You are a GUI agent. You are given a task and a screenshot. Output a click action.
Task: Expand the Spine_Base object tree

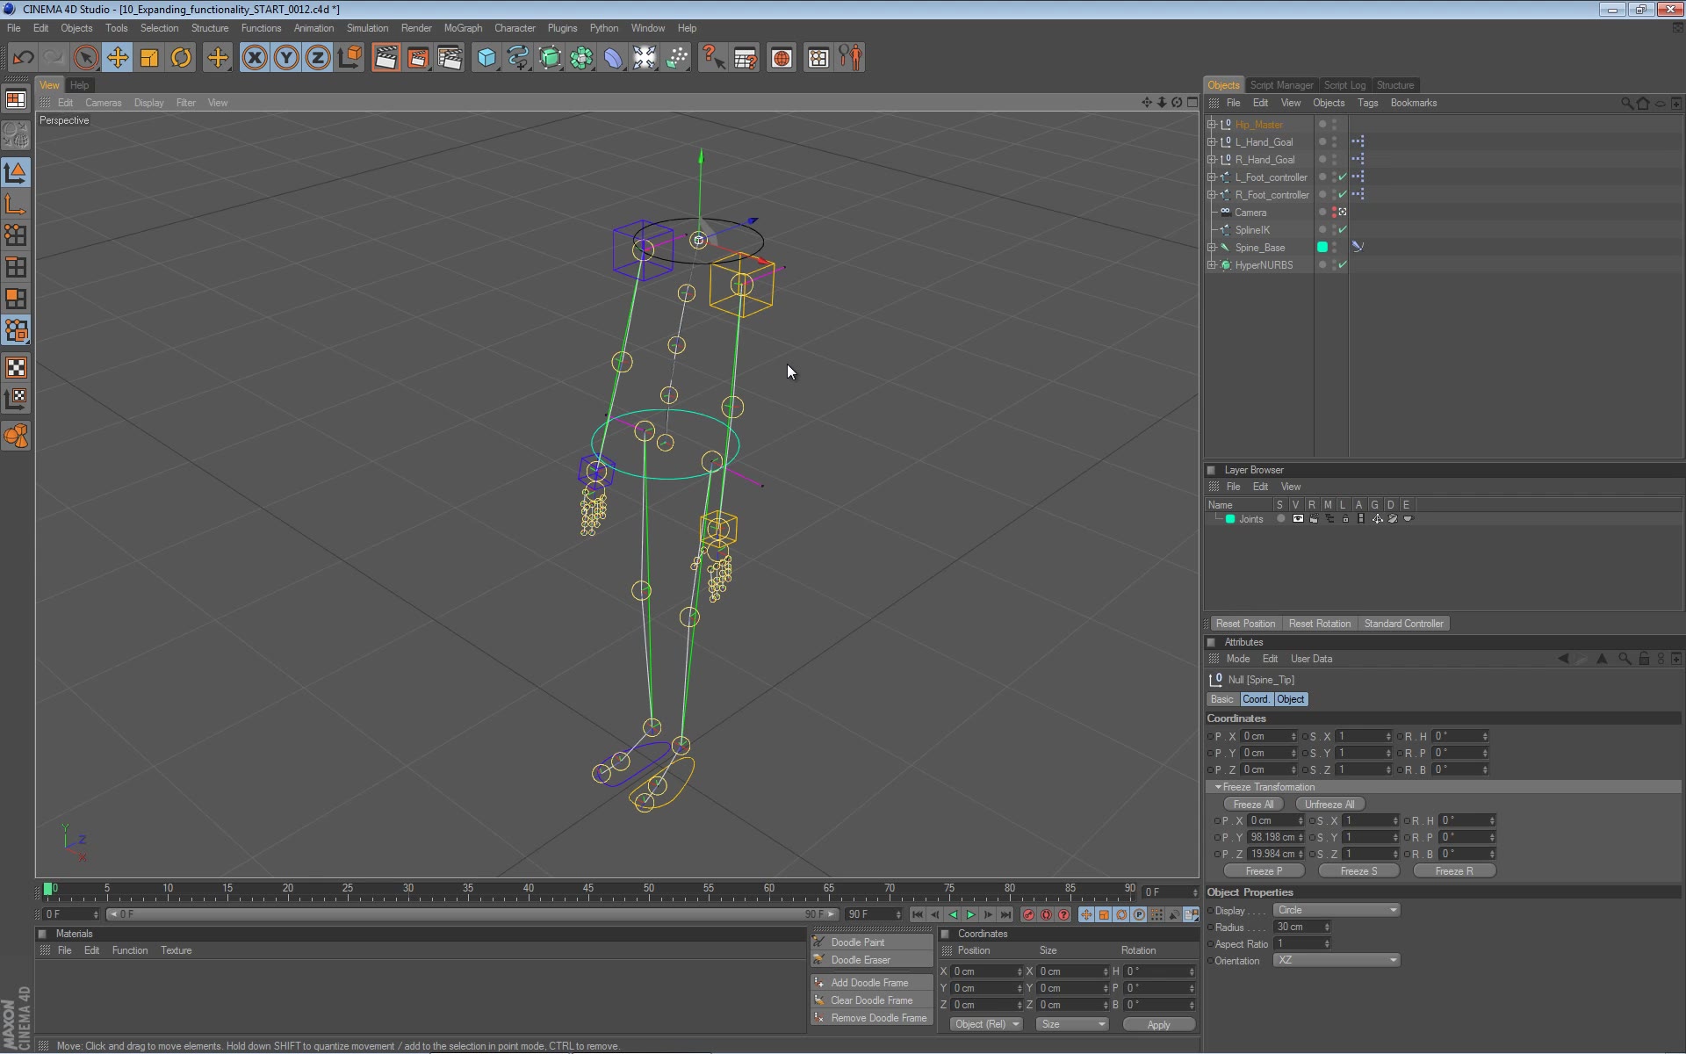(1213, 247)
